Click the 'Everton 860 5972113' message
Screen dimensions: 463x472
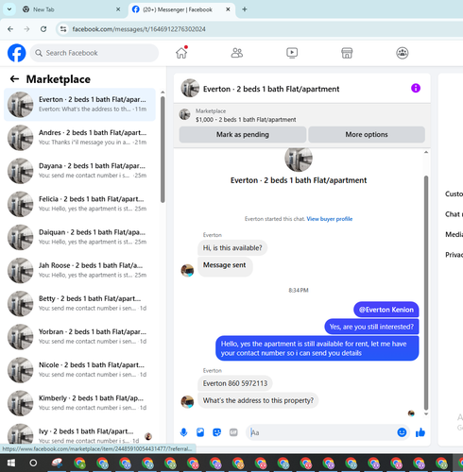pos(235,383)
